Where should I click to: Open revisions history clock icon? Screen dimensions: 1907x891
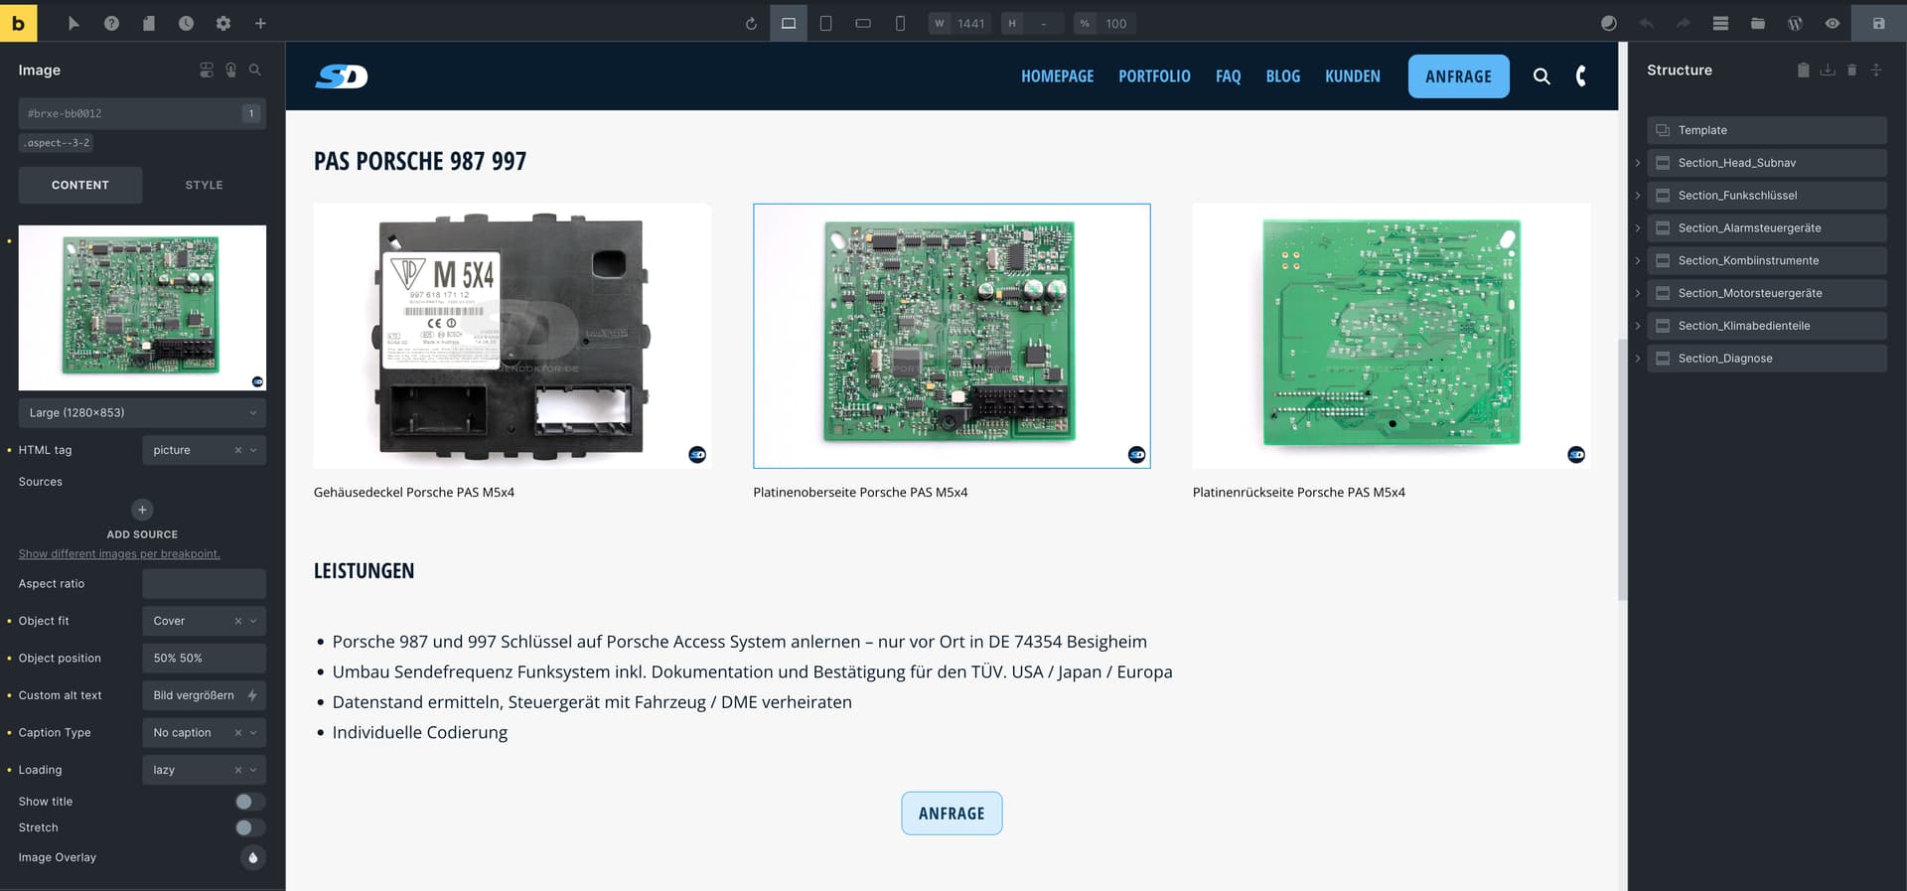point(186,23)
